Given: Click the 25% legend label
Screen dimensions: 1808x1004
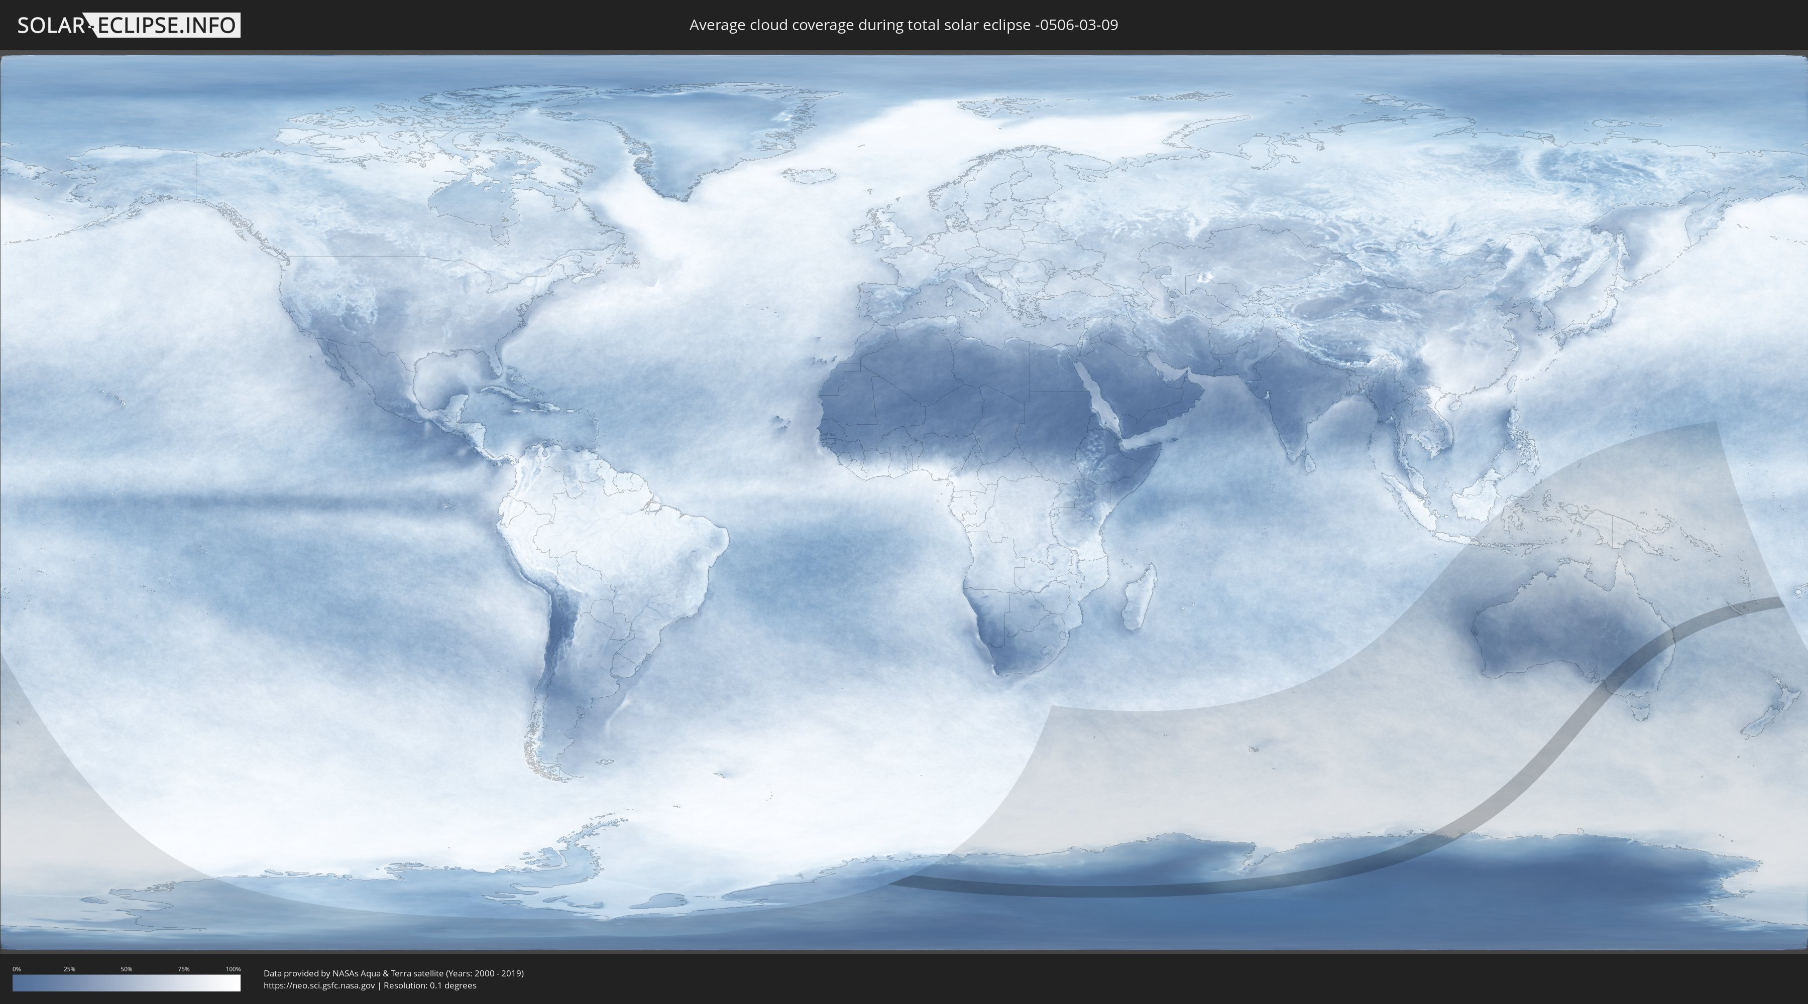Looking at the screenshot, I should tap(69, 969).
